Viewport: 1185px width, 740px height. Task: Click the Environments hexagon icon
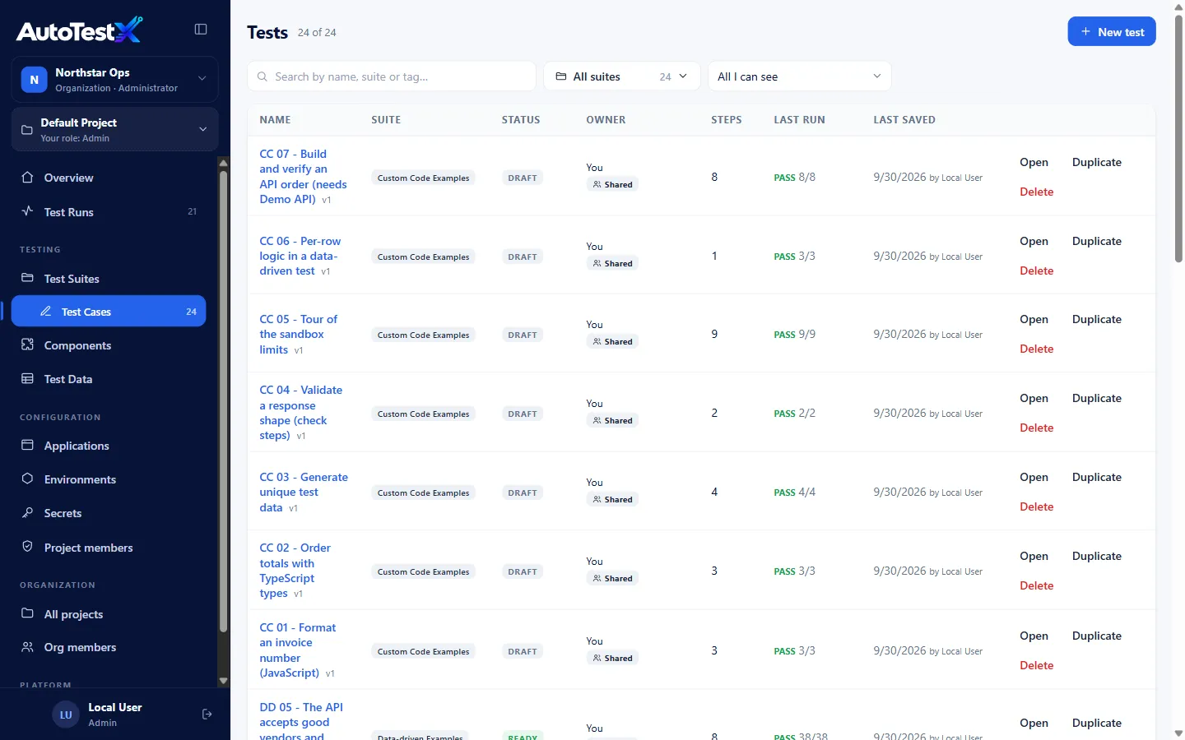(x=27, y=479)
